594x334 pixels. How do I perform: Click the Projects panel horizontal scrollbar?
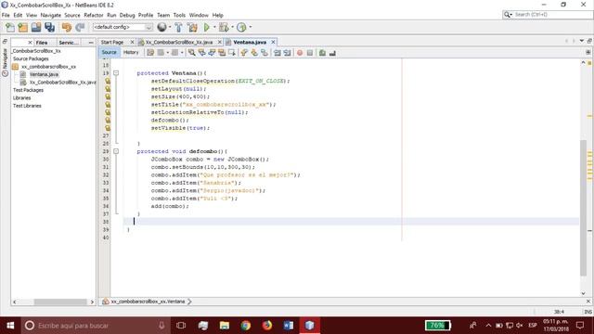[x=60, y=302]
